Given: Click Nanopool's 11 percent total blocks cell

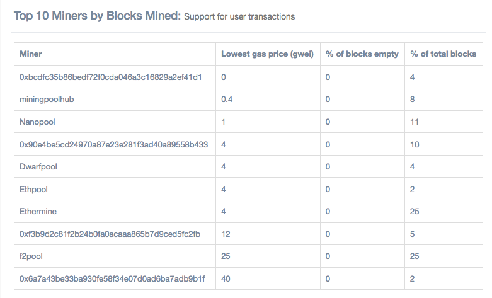Looking at the screenshot, I should 415,122.
